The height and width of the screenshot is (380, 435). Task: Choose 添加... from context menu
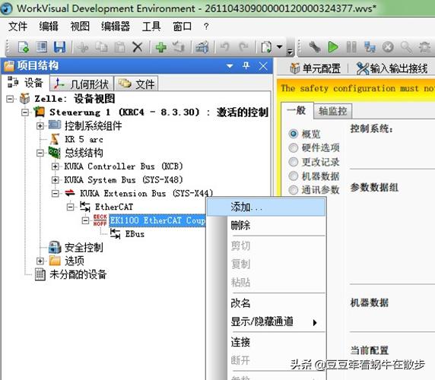tap(265, 207)
